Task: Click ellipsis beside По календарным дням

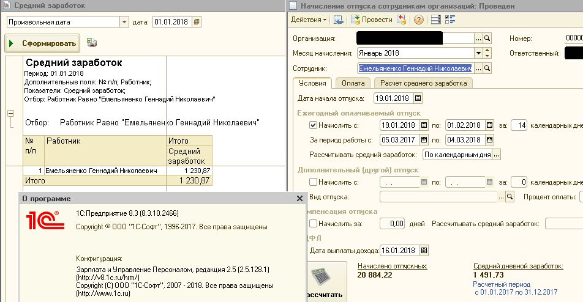Action: pyautogui.click(x=497, y=155)
